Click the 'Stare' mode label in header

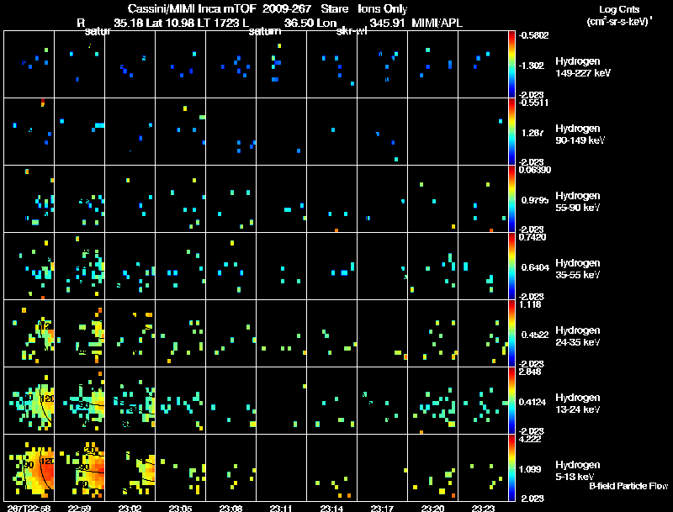[x=334, y=8]
